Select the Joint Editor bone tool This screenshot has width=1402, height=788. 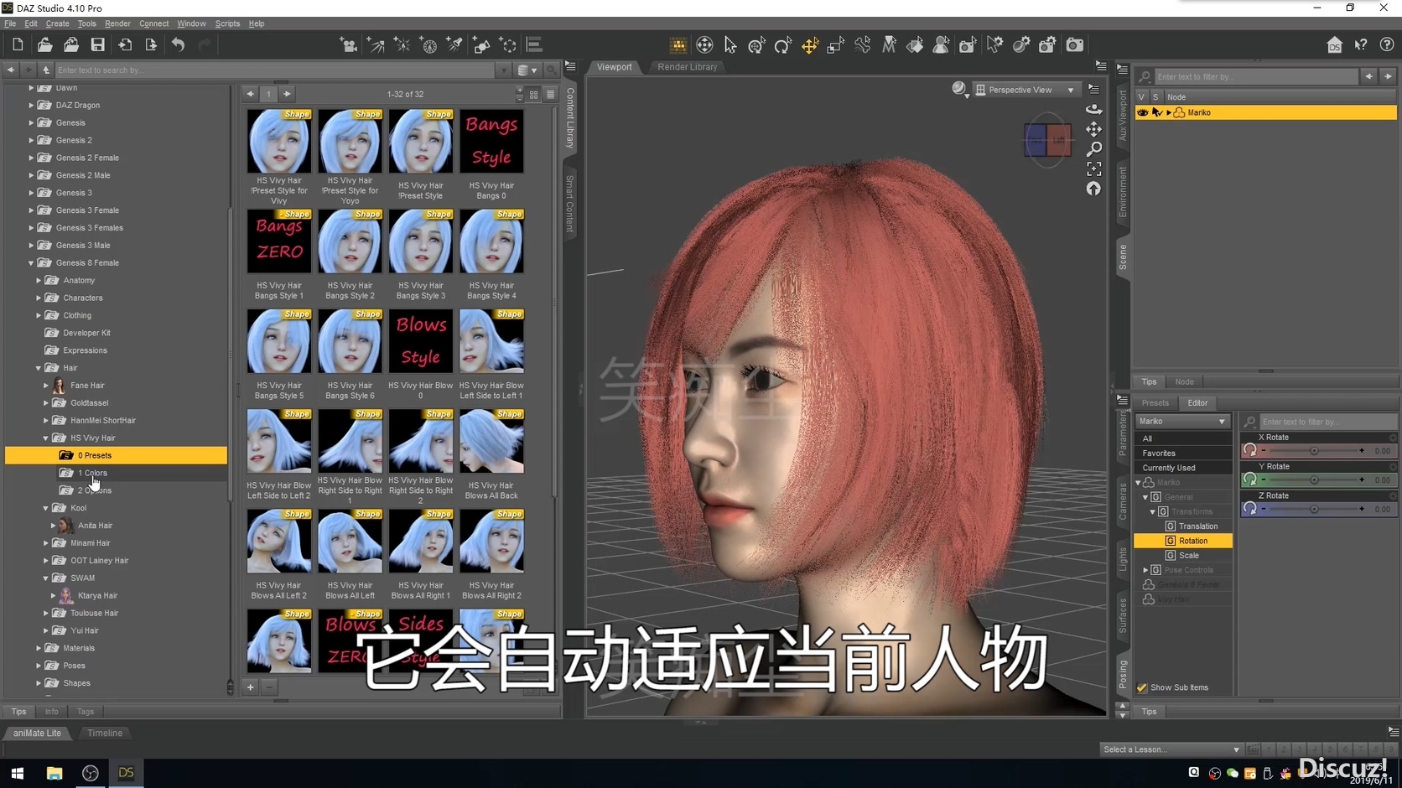tap(863, 45)
